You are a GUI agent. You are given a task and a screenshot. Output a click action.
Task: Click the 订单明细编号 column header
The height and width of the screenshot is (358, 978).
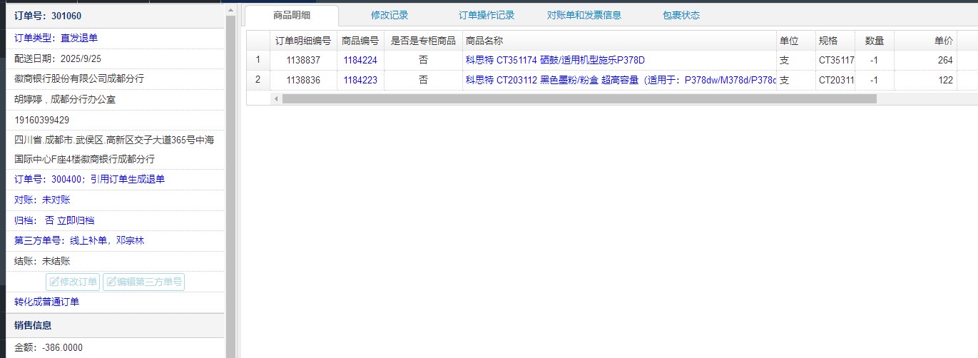[303, 41]
